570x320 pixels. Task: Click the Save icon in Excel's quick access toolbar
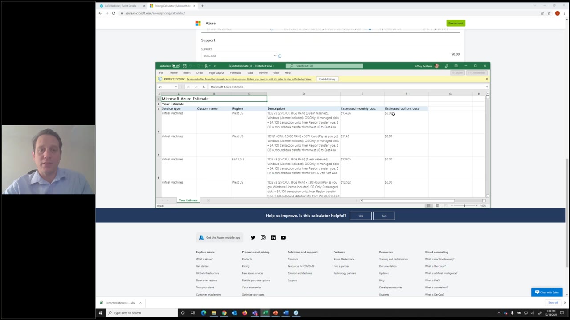click(x=184, y=66)
